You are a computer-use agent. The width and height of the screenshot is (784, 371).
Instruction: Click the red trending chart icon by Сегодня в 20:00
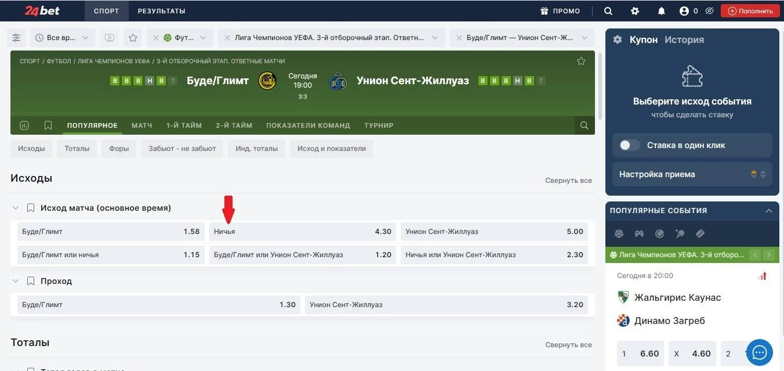coord(763,276)
